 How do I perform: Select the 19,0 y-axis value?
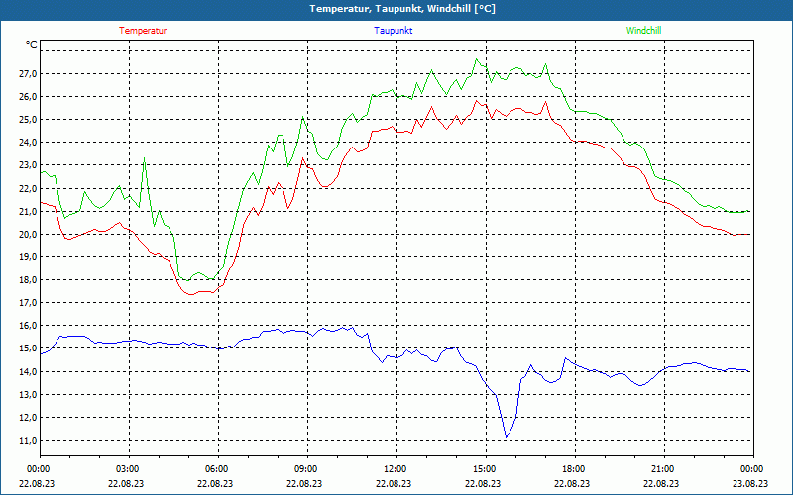[29, 256]
